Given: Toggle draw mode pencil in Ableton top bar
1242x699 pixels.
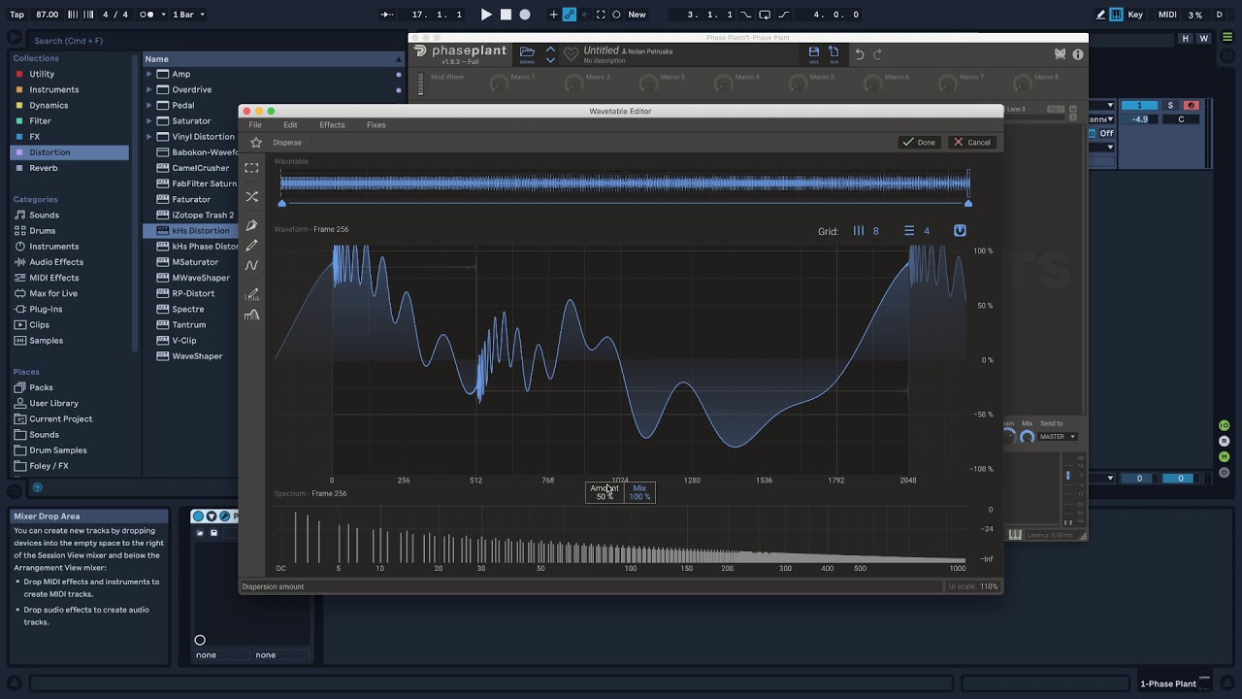Looking at the screenshot, I should [1100, 15].
